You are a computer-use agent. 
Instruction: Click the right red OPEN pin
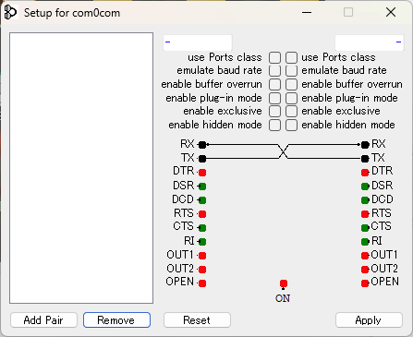point(365,283)
